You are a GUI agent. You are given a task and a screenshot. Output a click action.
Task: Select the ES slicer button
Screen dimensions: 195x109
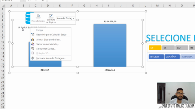(x=168, y=48)
